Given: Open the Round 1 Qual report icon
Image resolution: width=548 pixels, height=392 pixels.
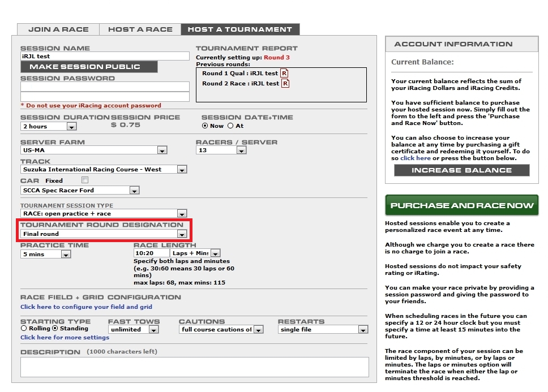Looking at the screenshot, I should pyautogui.click(x=284, y=74).
